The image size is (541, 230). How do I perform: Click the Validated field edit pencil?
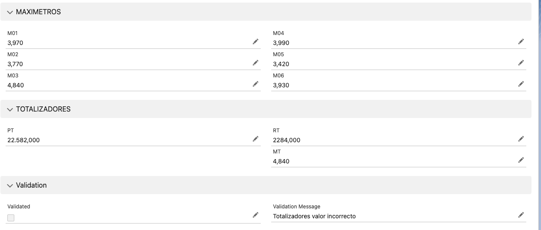pos(256,215)
